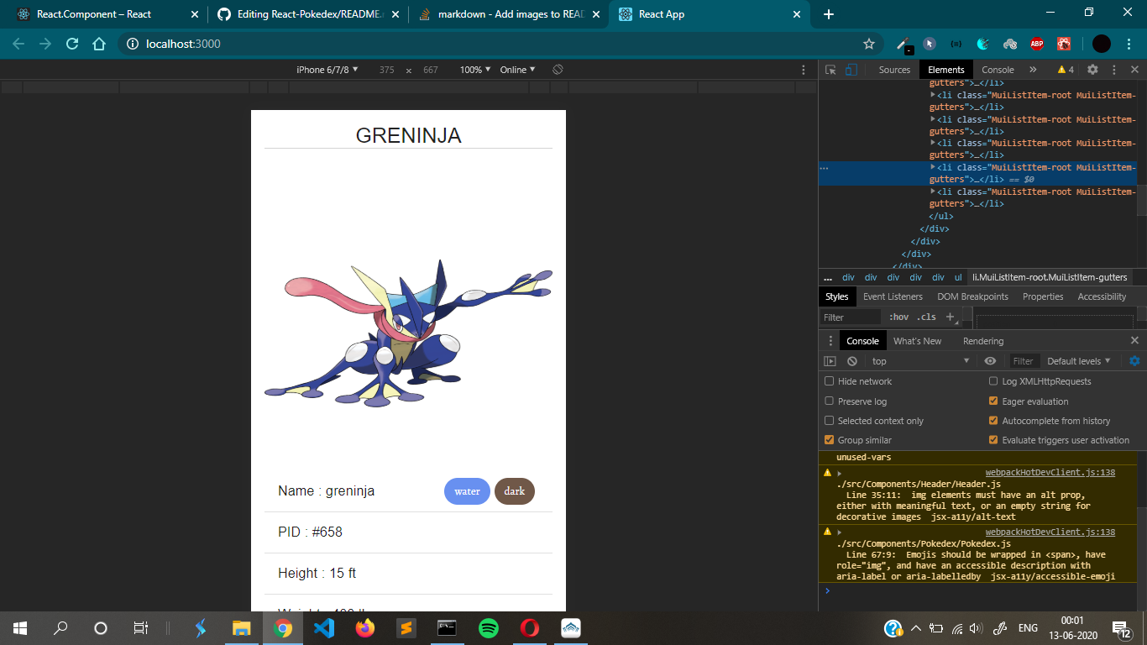Open DevTools settings gear icon
This screenshot has height=645, width=1147.
[x=1092, y=70]
